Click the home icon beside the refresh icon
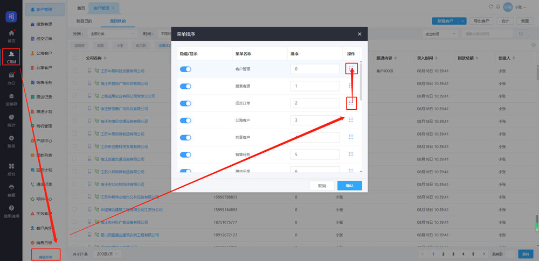539x261 pixels. click(497, 6)
